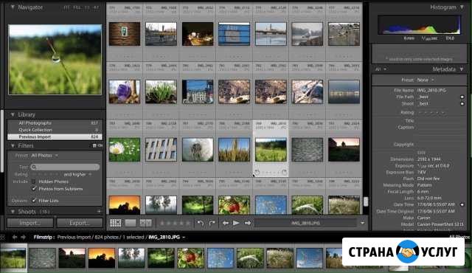
Task: Go to next photo using toolbar arrow
Action: [x=248, y=223]
